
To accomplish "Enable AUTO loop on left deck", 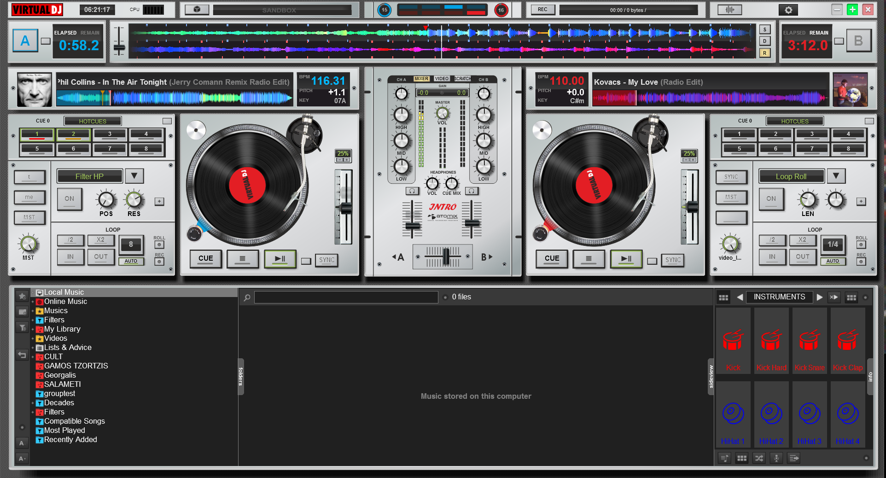I will tap(131, 261).
